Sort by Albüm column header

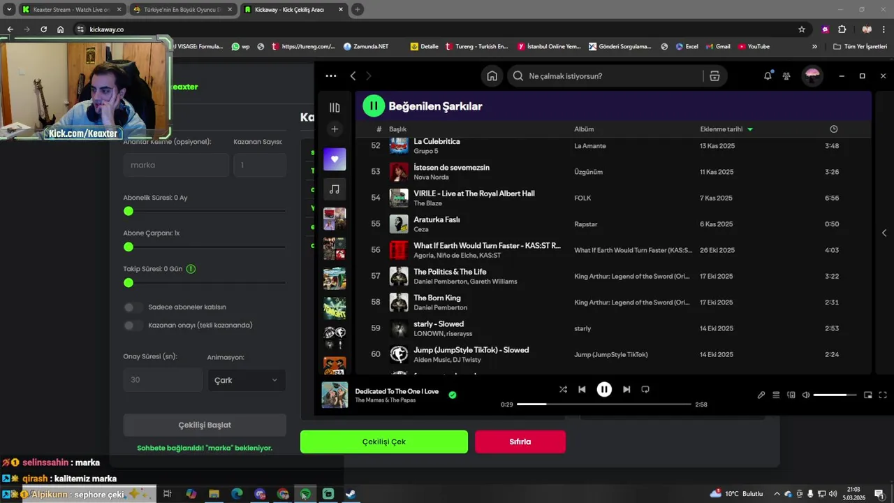[584, 129]
